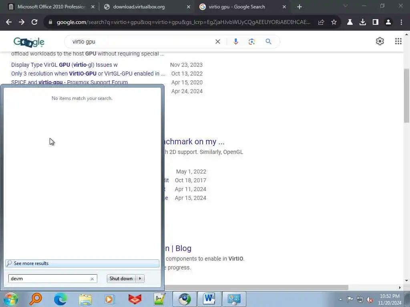Open Microsoft Edge from taskbar
Screen dimensions: 410x307
(x=60, y=299)
